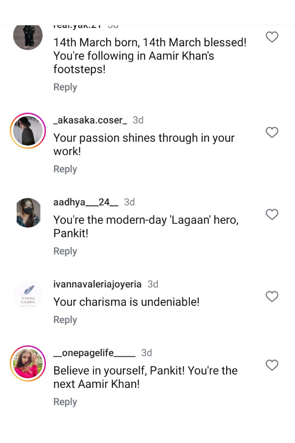Reply to the modern-day 'Lagaan' hero comment
The image size is (295, 443).
tap(65, 251)
